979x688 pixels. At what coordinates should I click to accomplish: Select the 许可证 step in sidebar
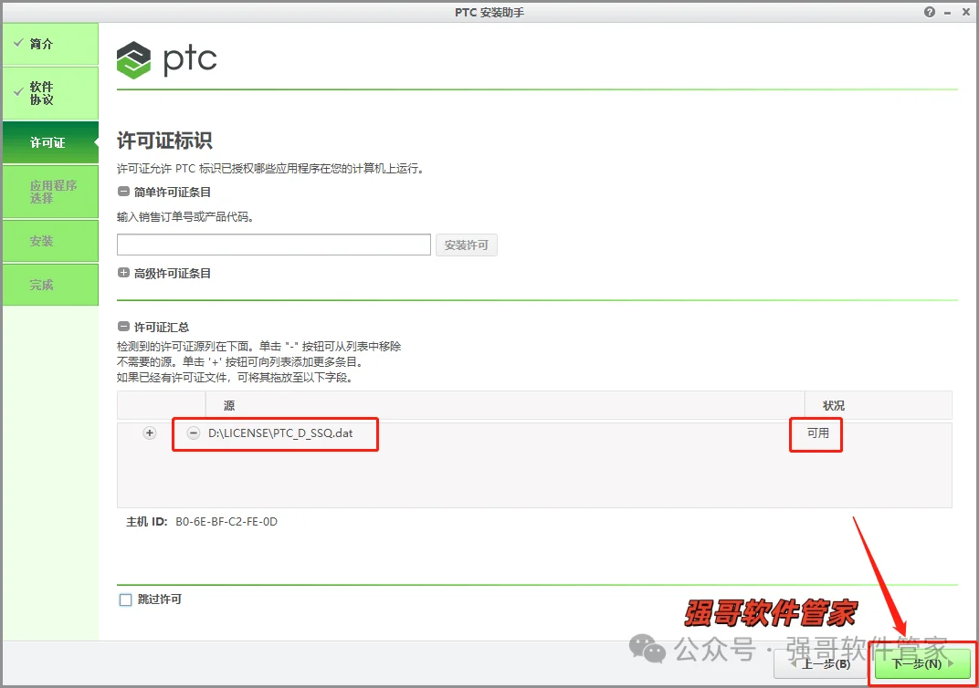(x=50, y=142)
